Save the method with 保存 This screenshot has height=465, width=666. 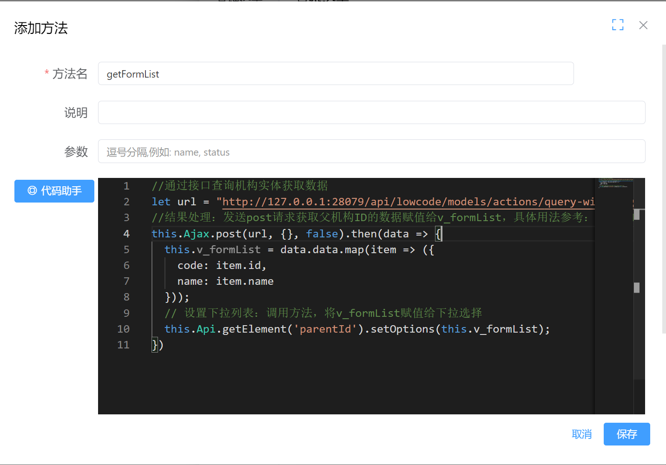[x=626, y=434]
